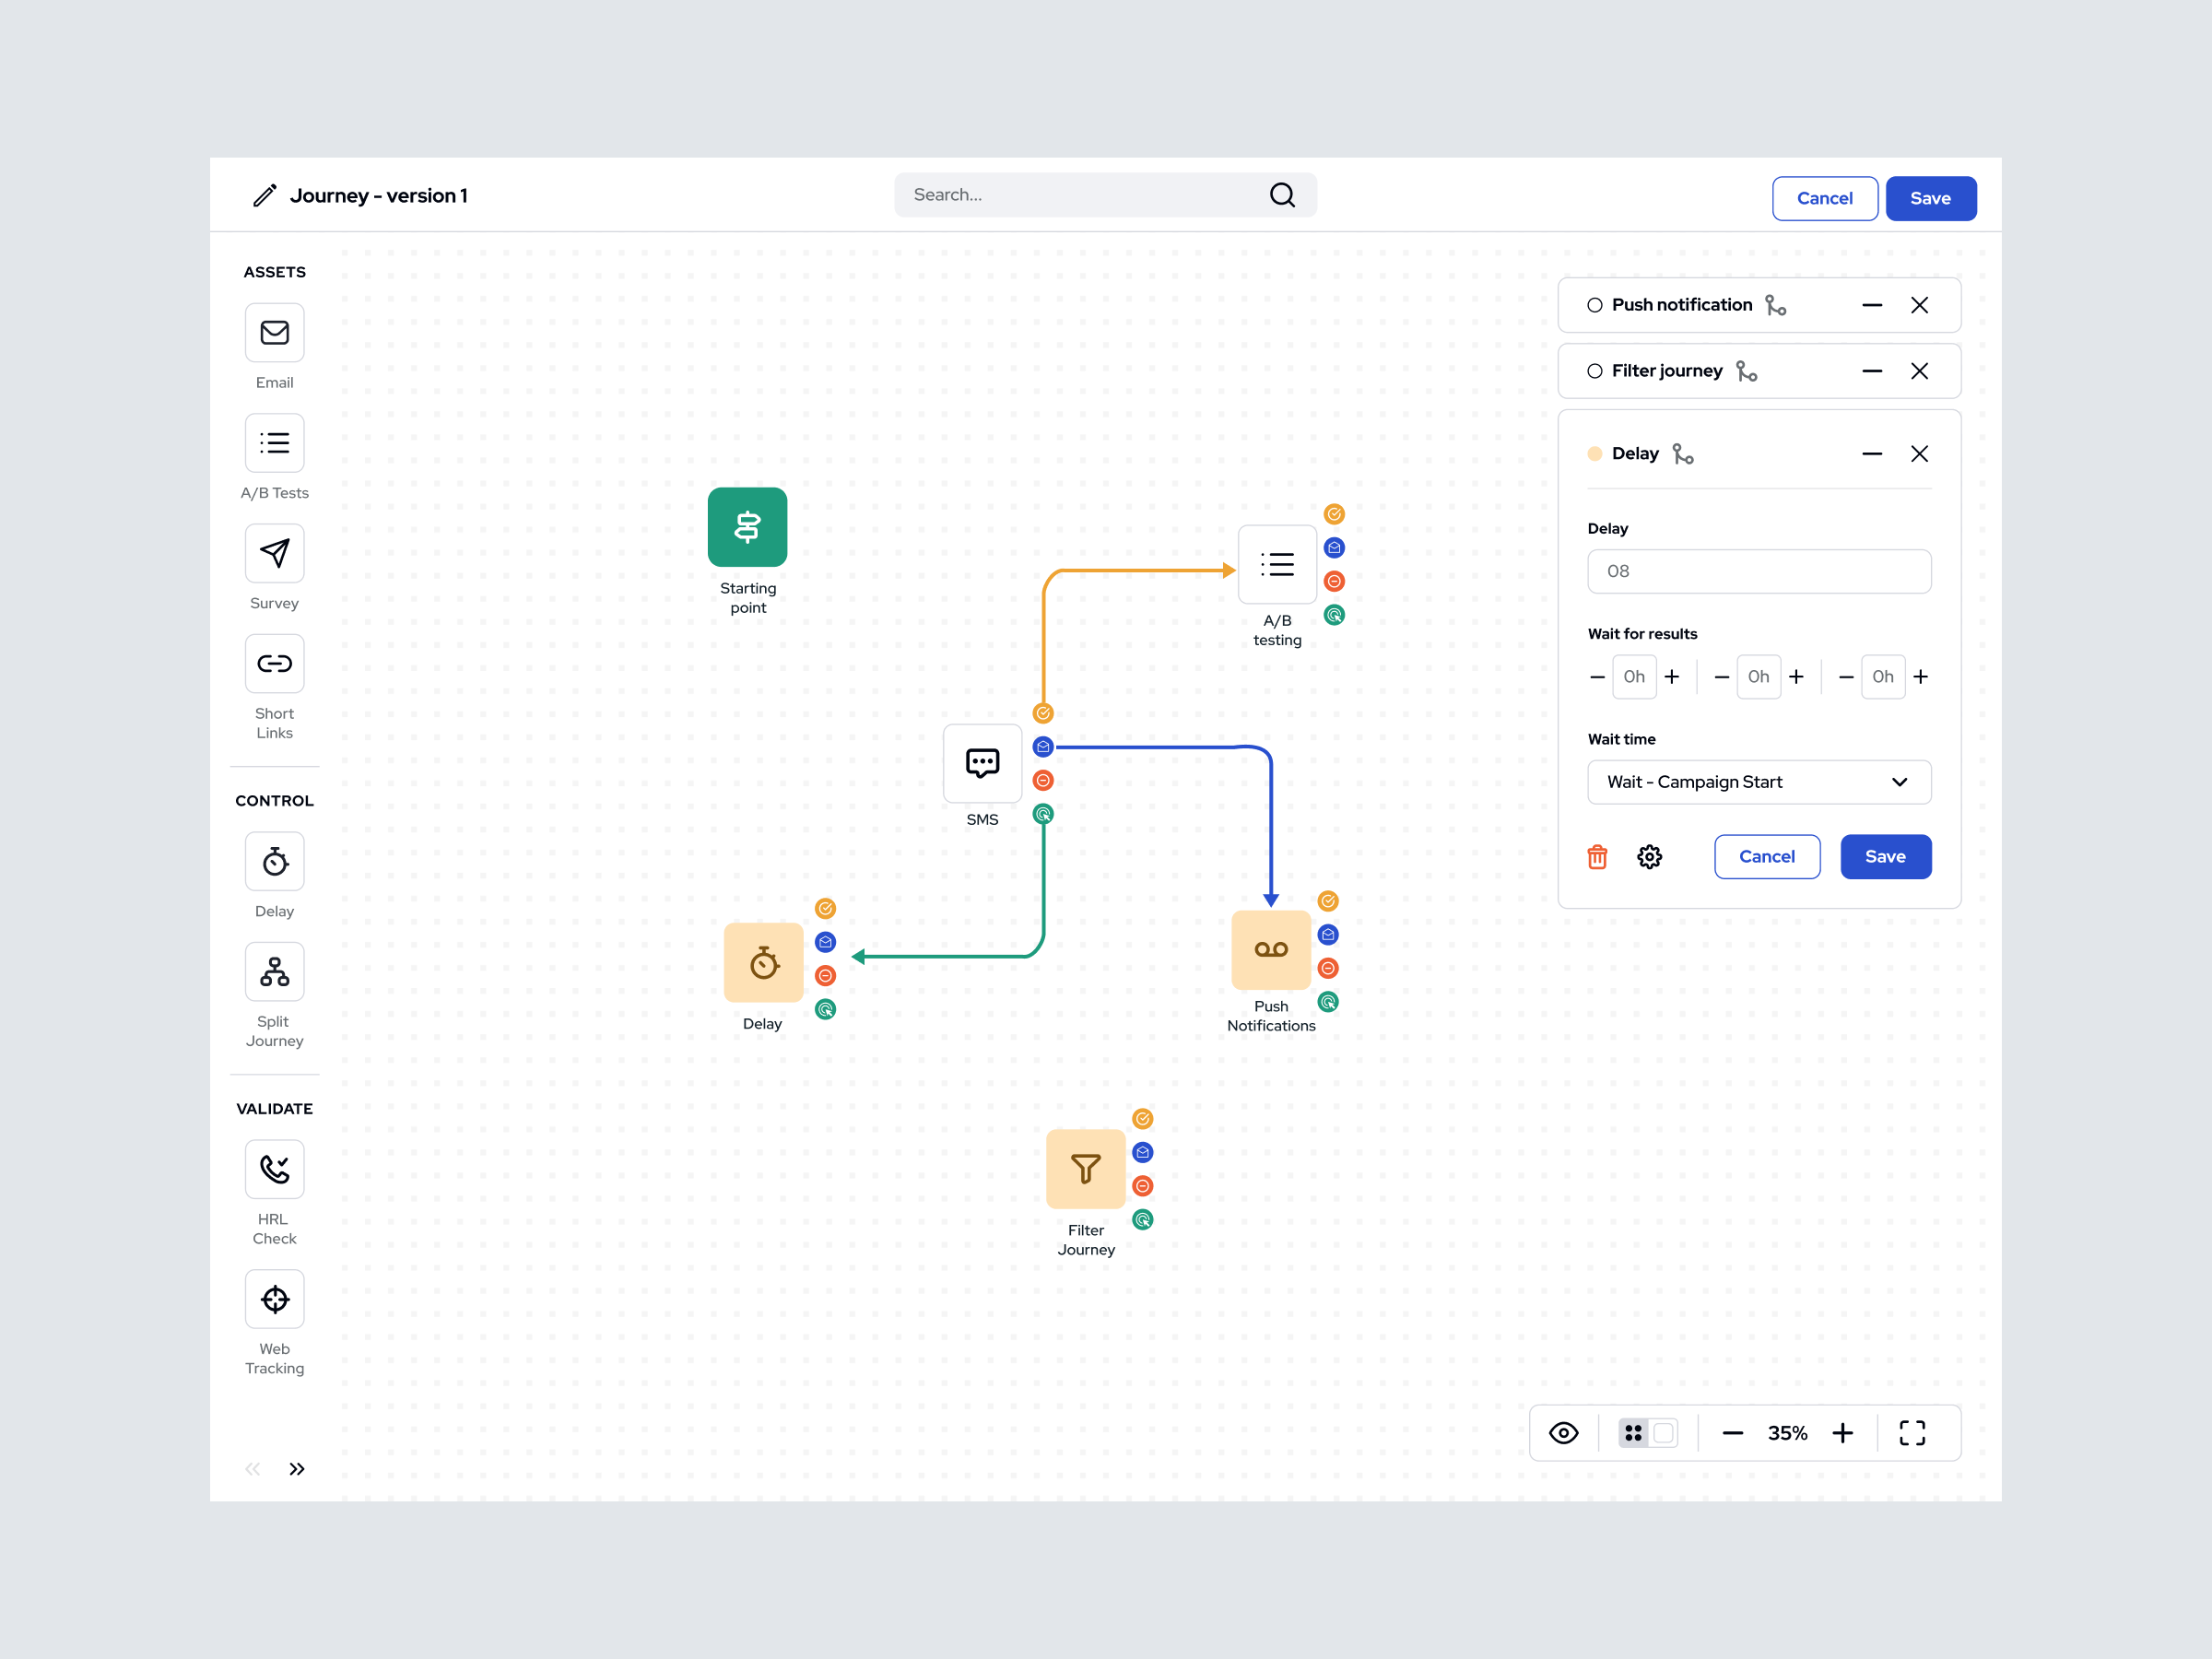The width and height of the screenshot is (2212, 1659).
Task: Click the search magnifier icon
Action: (1282, 195)
